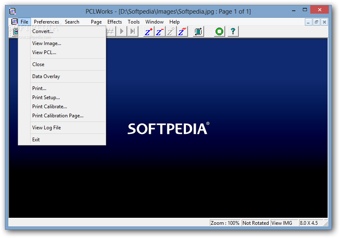Click the window resize grip corner
Screen dimensions: 340x238
point(326,224)
